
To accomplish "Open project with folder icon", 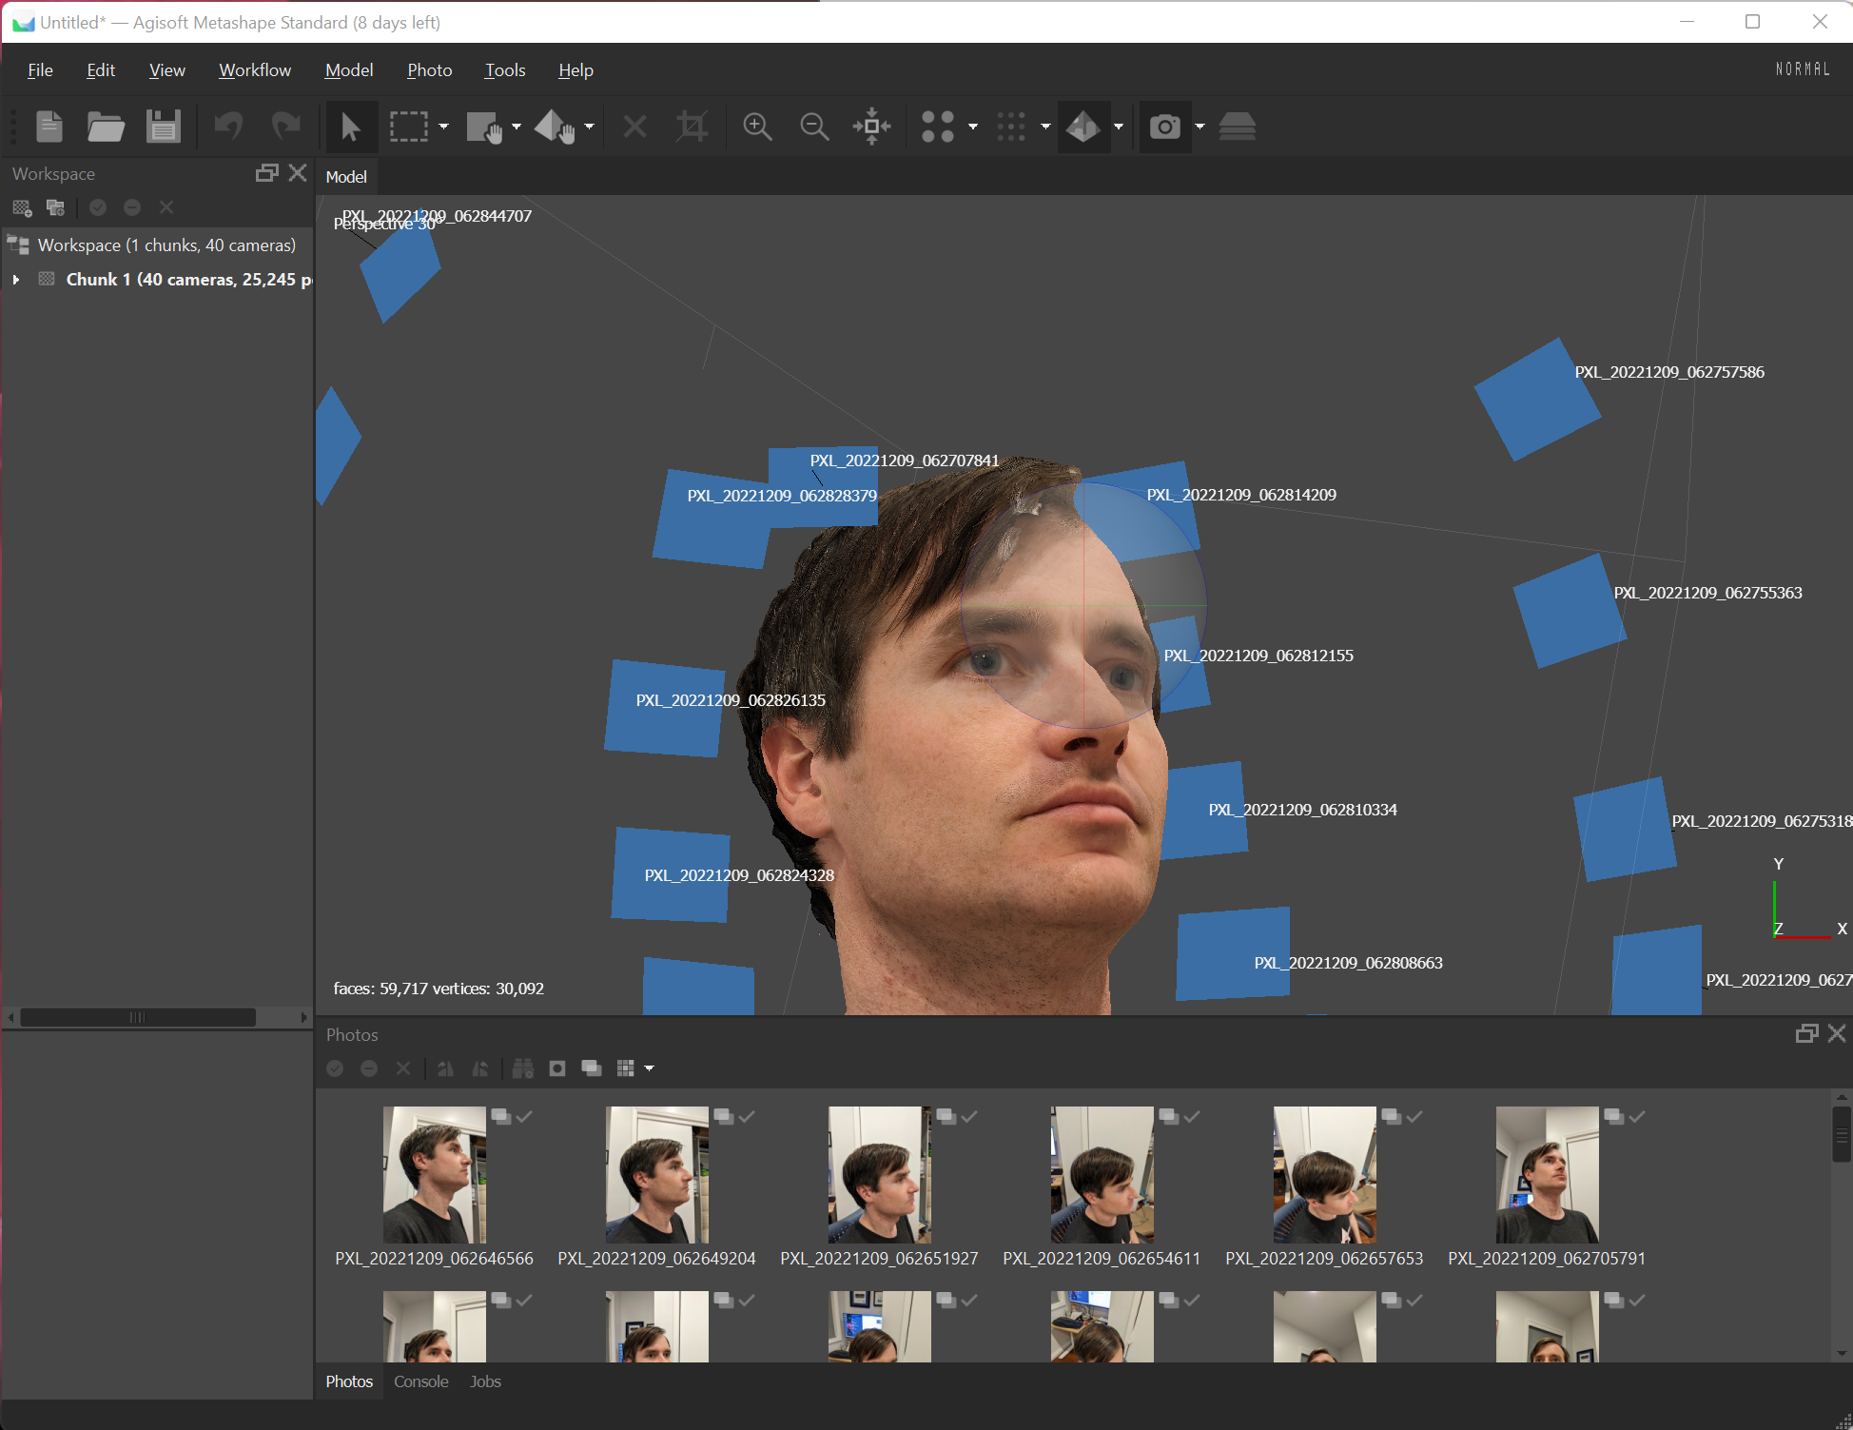I will click(106, 127).
